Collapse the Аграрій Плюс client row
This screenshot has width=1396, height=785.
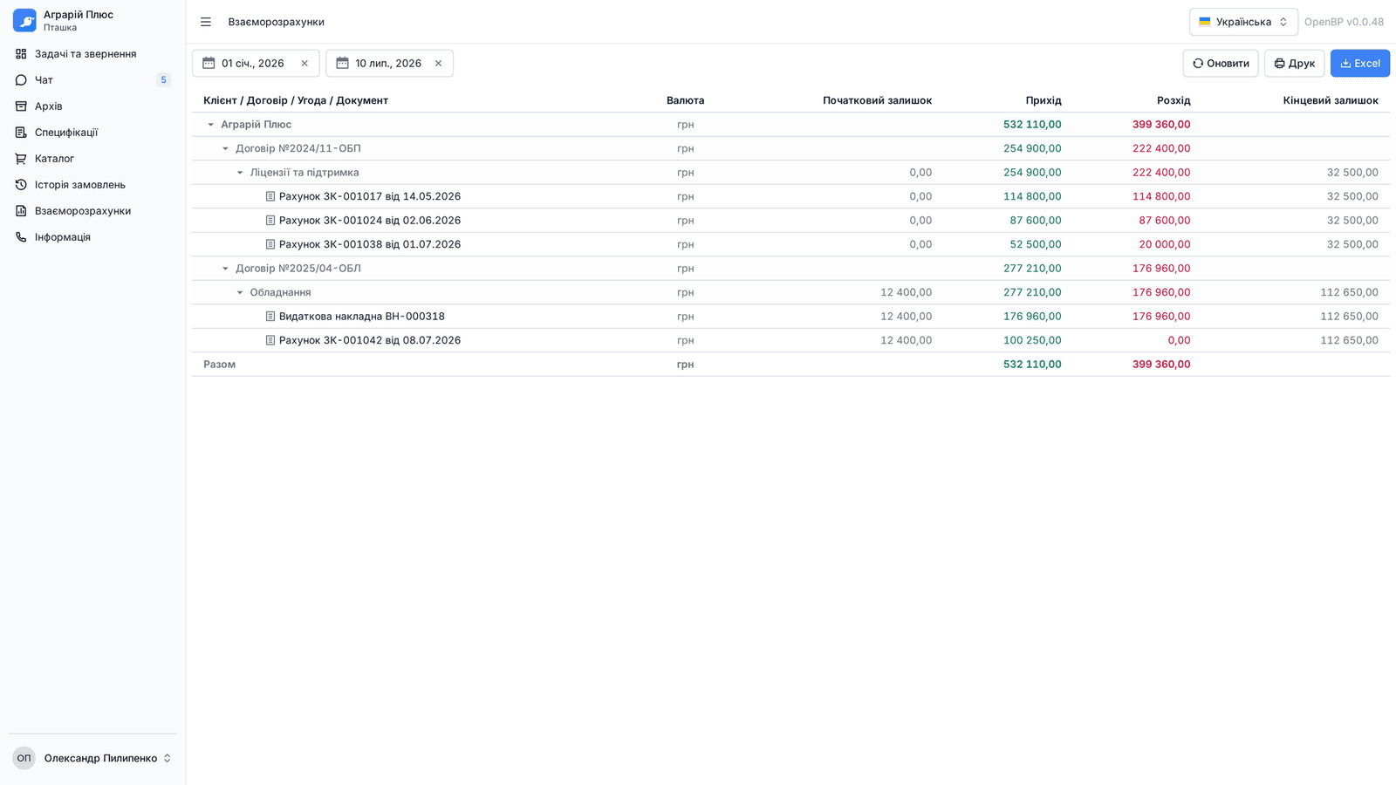pos(210,125)
